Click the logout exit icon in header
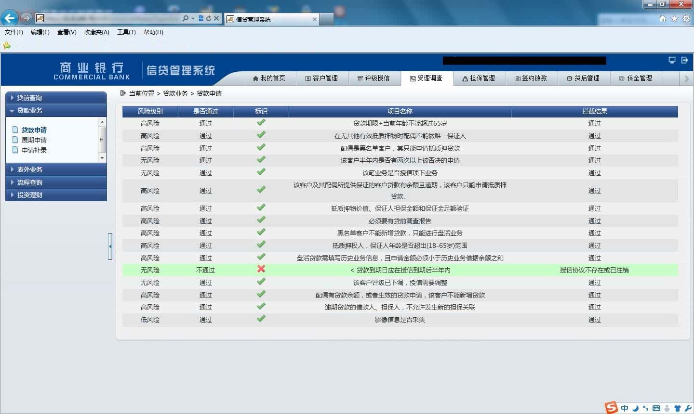The width and height of the screenshot is (694, 414). tap(684, 60)
